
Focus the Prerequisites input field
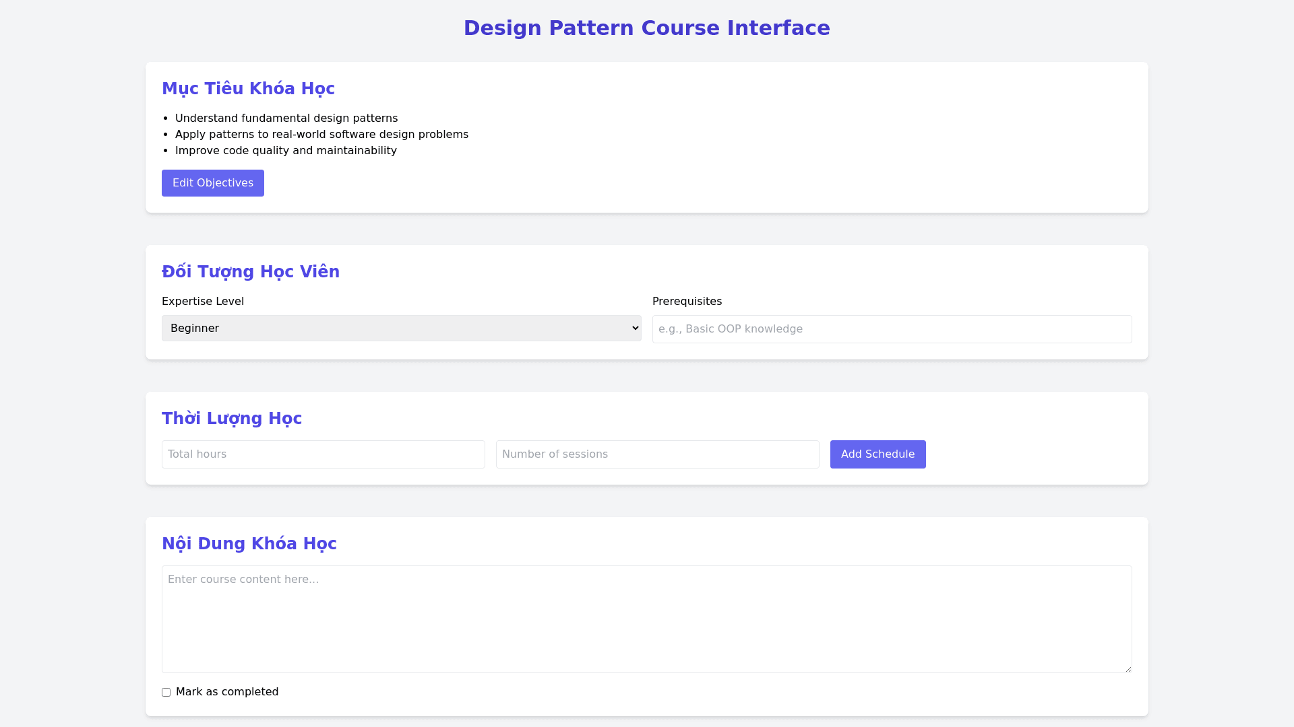[x=891, y=329]
